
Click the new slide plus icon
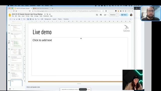tap(10, 19)
